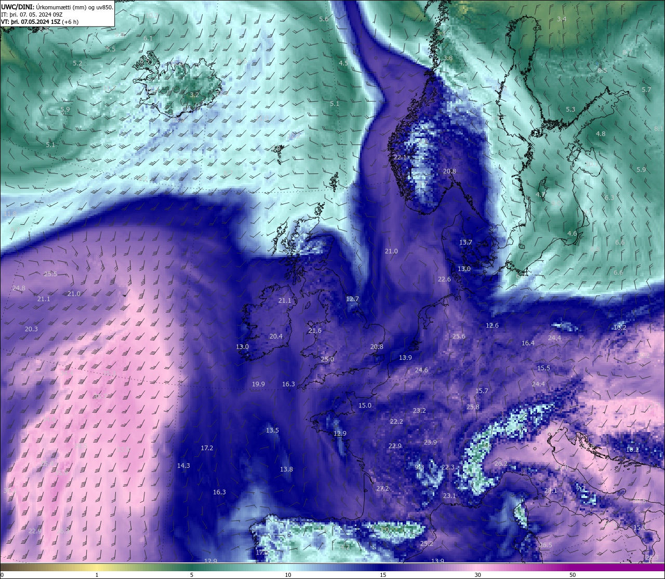
Task: Select the 14.3 map value
Action: click(x=183, y=466)
